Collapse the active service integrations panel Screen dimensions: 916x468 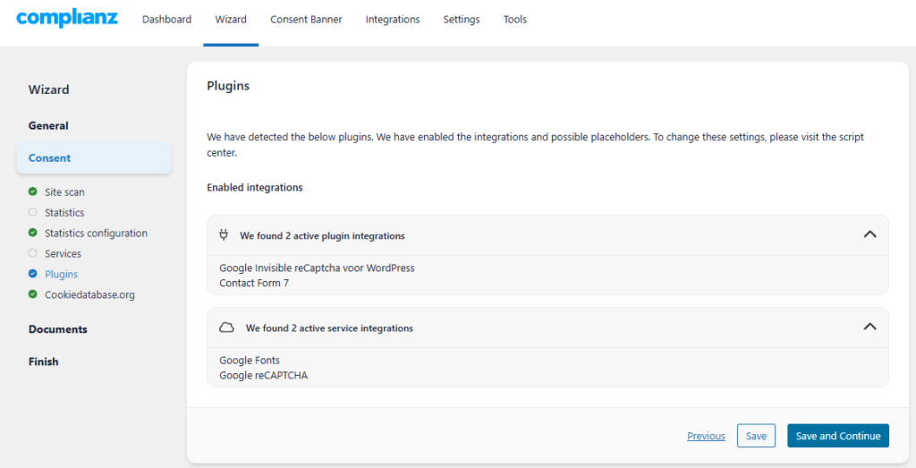coord(869,327)
